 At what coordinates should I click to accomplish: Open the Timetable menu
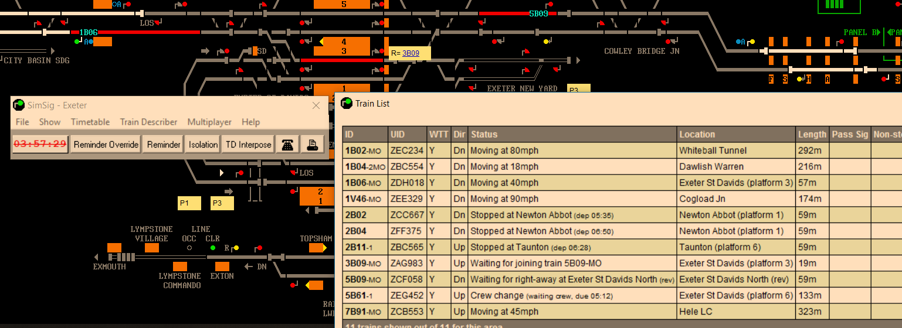click(x=90, y=122)
